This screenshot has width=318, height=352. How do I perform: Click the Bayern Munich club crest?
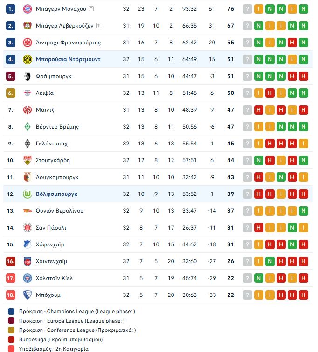(x=28, y=9)
